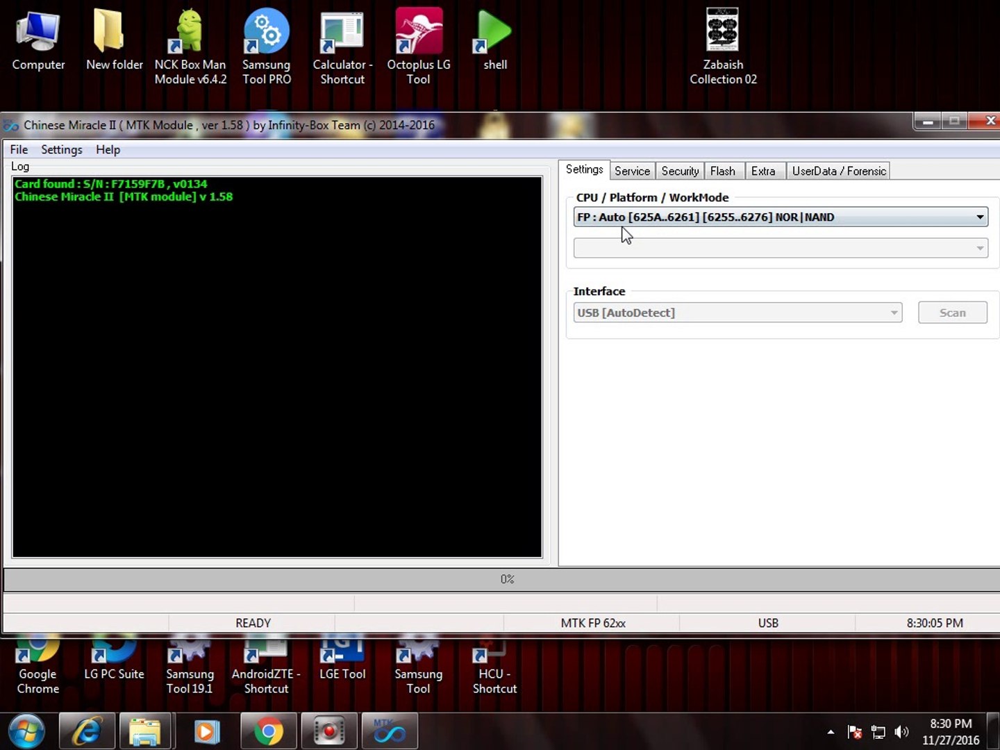Click the 'Chinese Miracle II [MTK module] v 1.58' log line
The width and height of the screenshot is (1000, 750).
tap(124, 197)
